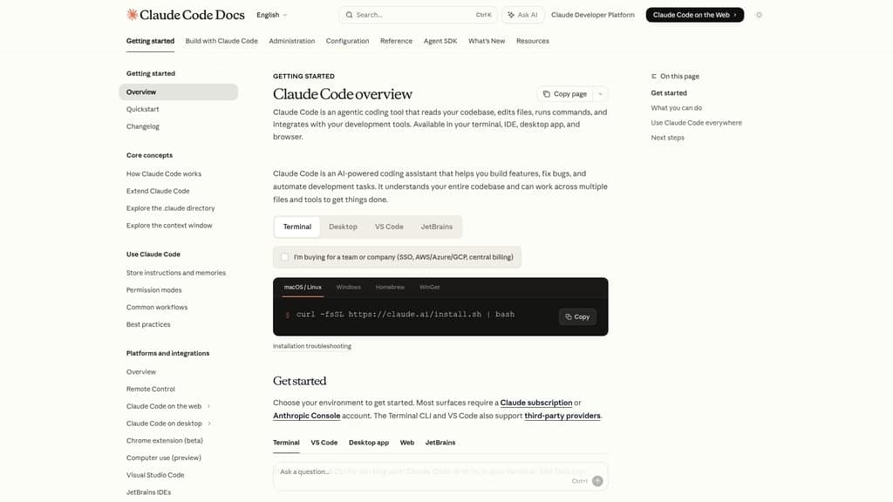
Task: Expand Claude Code on desktop submenu
Action: click(209, 424)
